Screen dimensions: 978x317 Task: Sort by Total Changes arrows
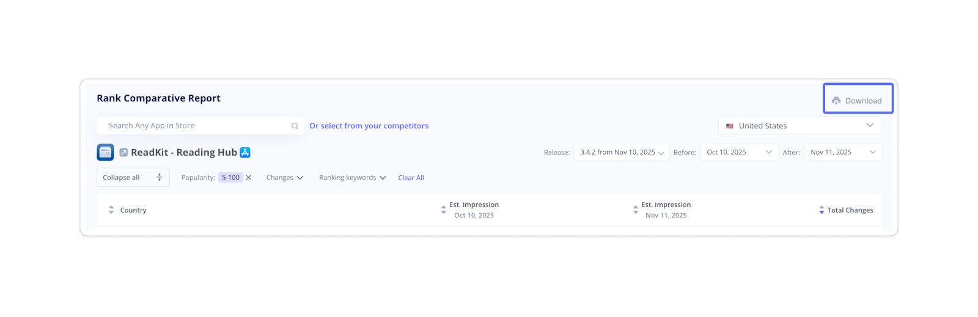[822, 210]
